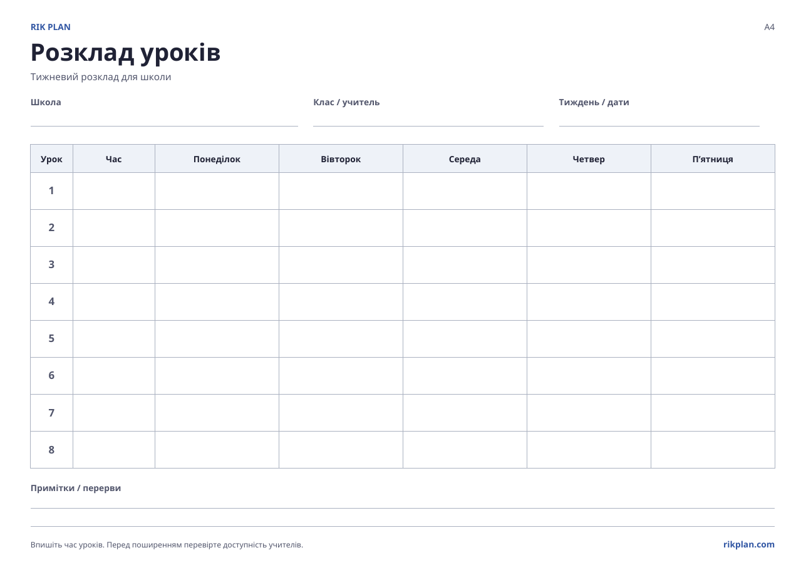
Task: Click the title "Розклад уроків"
Action: (125, 53)
